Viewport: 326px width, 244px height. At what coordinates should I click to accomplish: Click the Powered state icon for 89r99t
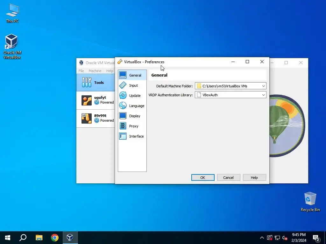[x=96, y=120]
